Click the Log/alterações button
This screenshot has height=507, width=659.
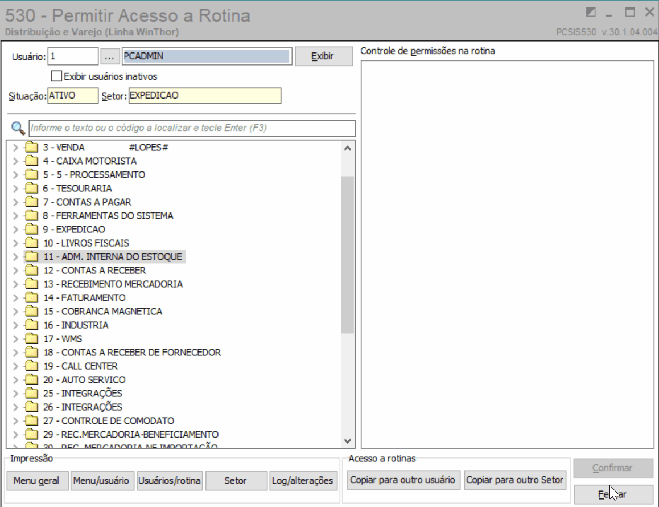coord(303,480)
